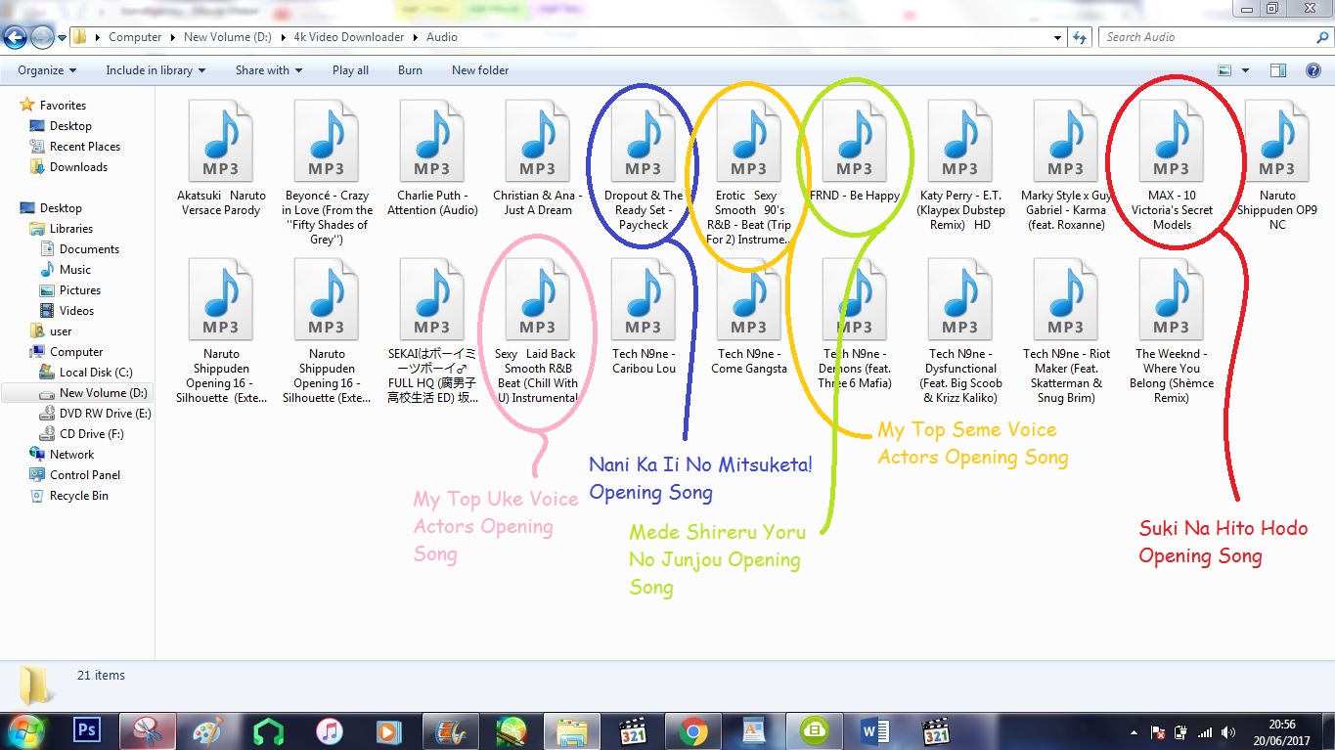1335x750 pixels.
Task: Open the recent pages dropdown beside Forward
Action: (63, 37)
